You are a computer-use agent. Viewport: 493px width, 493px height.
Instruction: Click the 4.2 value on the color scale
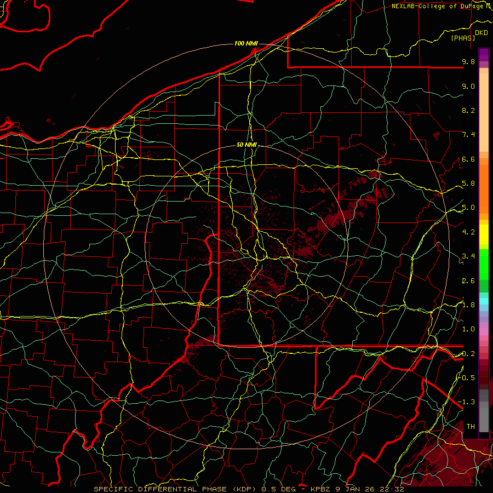pos(468,232)
